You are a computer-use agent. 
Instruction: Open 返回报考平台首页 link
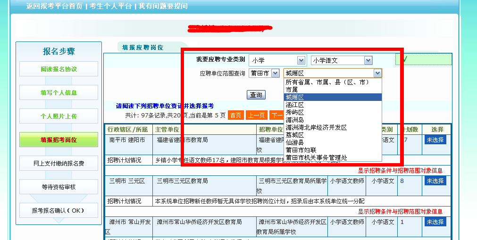54,6
